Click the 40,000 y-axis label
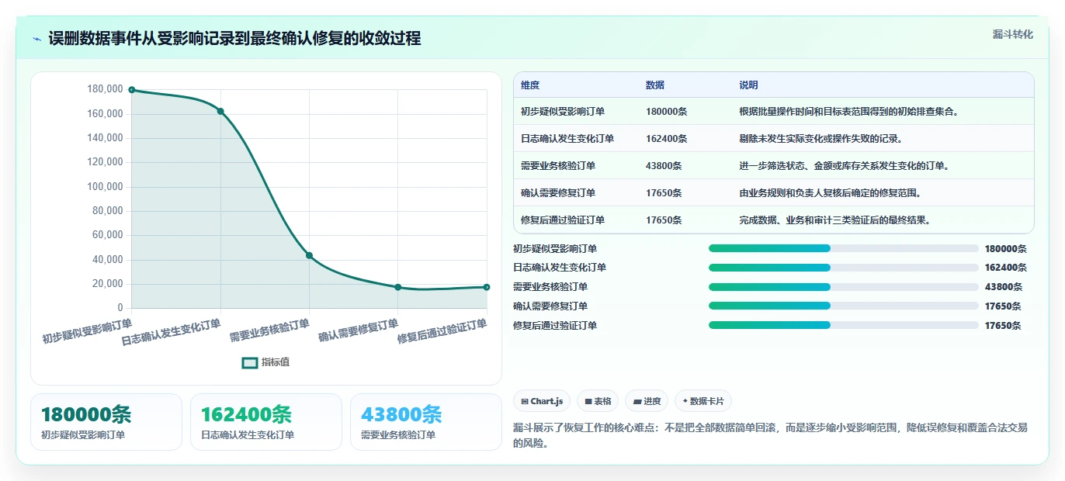The image size is (1065, 481). point(108,259)
